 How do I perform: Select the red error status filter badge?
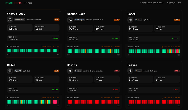(18, 3)
